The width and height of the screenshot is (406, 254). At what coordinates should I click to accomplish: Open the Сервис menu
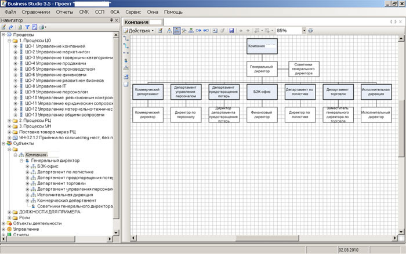pos(132,12)
